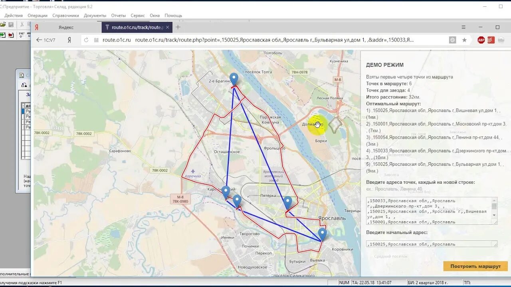The image size is (511, 287).
Task: Click the map pin near Пятерка
Action: click(287, 202)
